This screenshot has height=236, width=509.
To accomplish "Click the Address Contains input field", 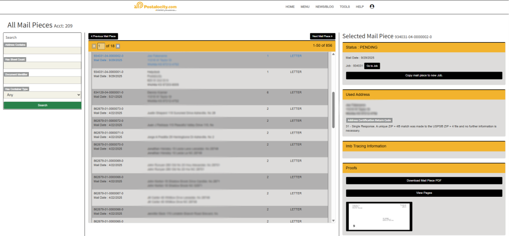I will coord(42,51).
